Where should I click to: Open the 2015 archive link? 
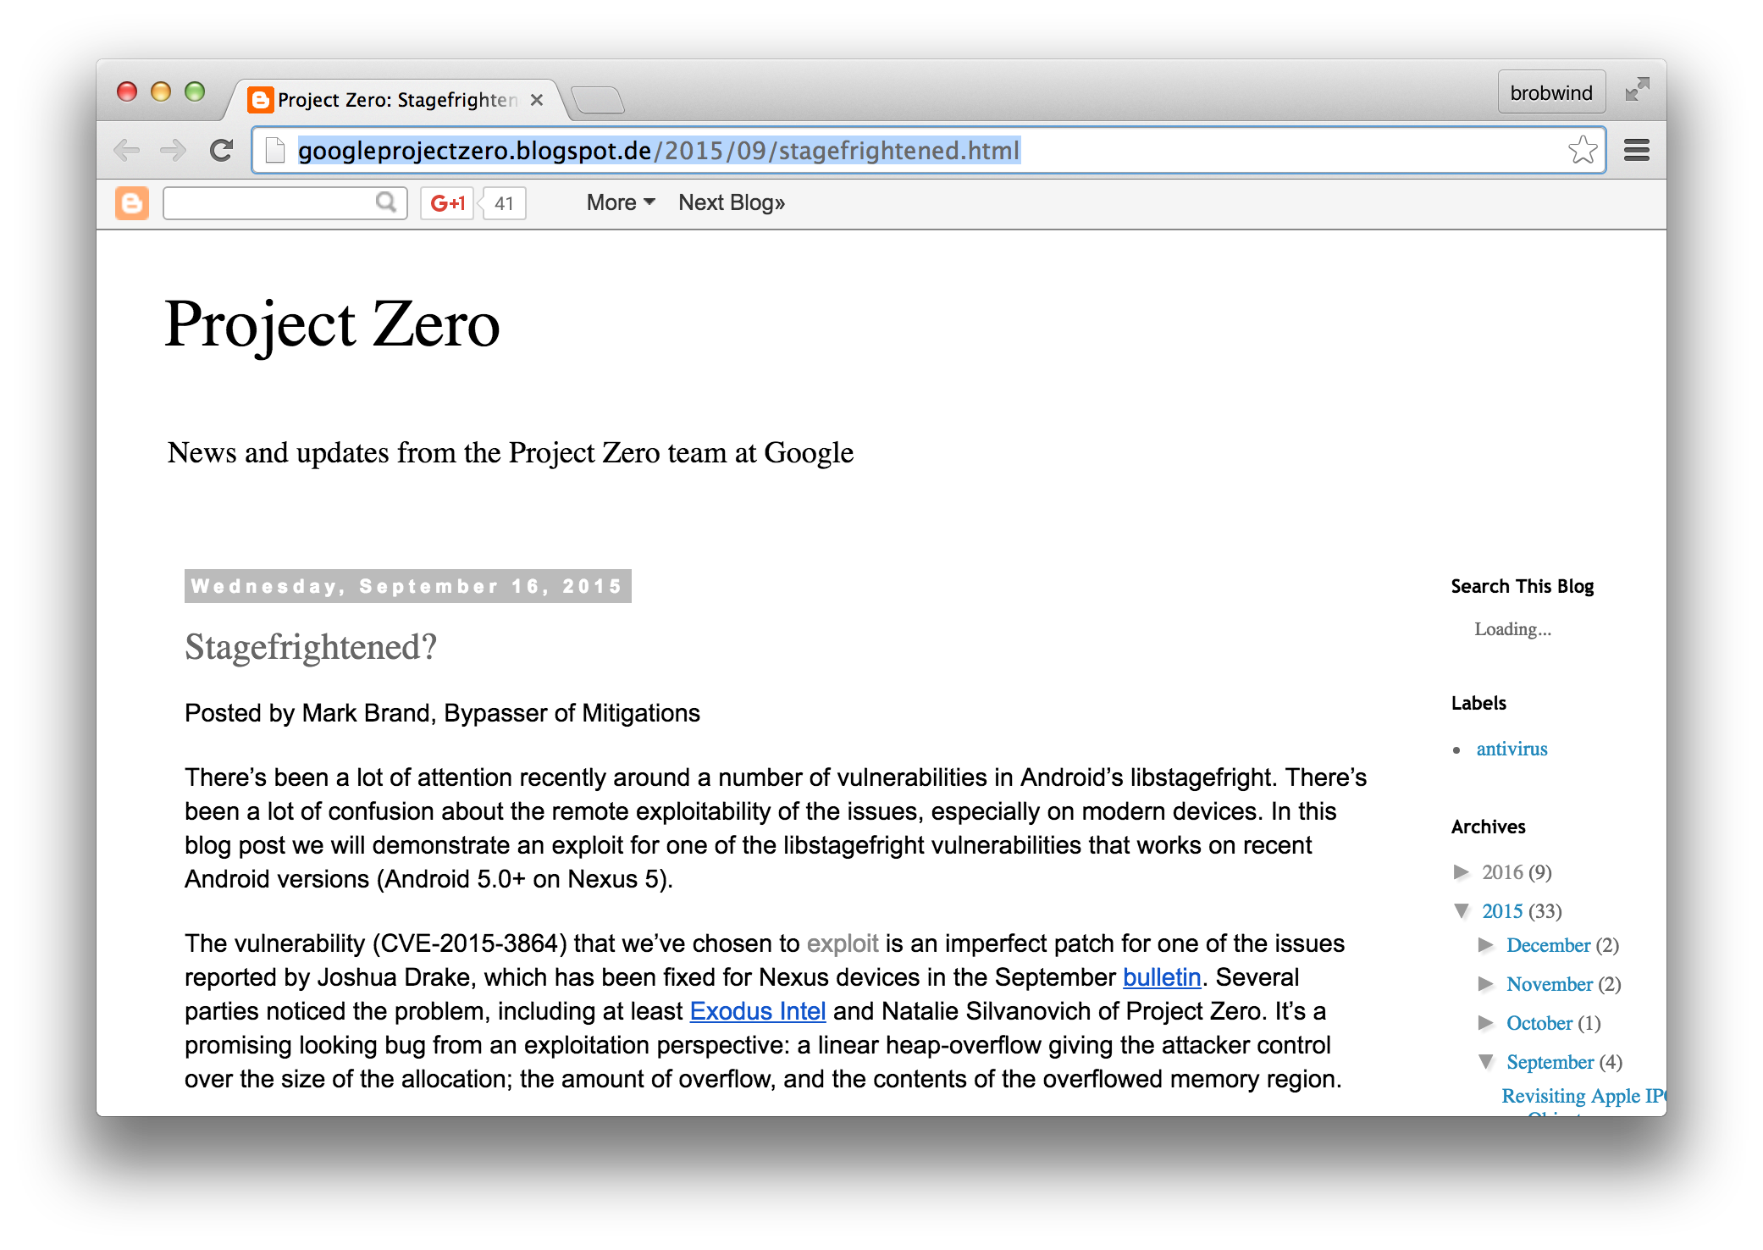click(1502, 911)
